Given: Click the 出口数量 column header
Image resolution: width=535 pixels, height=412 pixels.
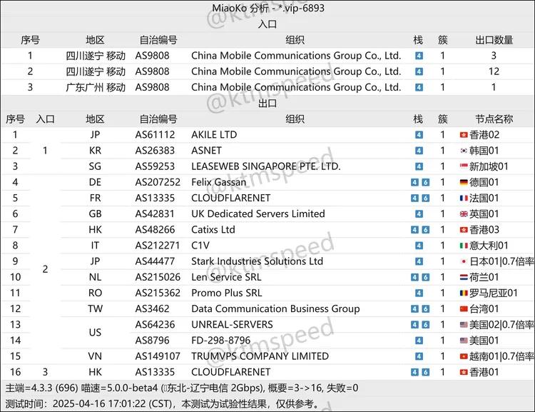Looking at the screenshot, I should pos(494,40).
